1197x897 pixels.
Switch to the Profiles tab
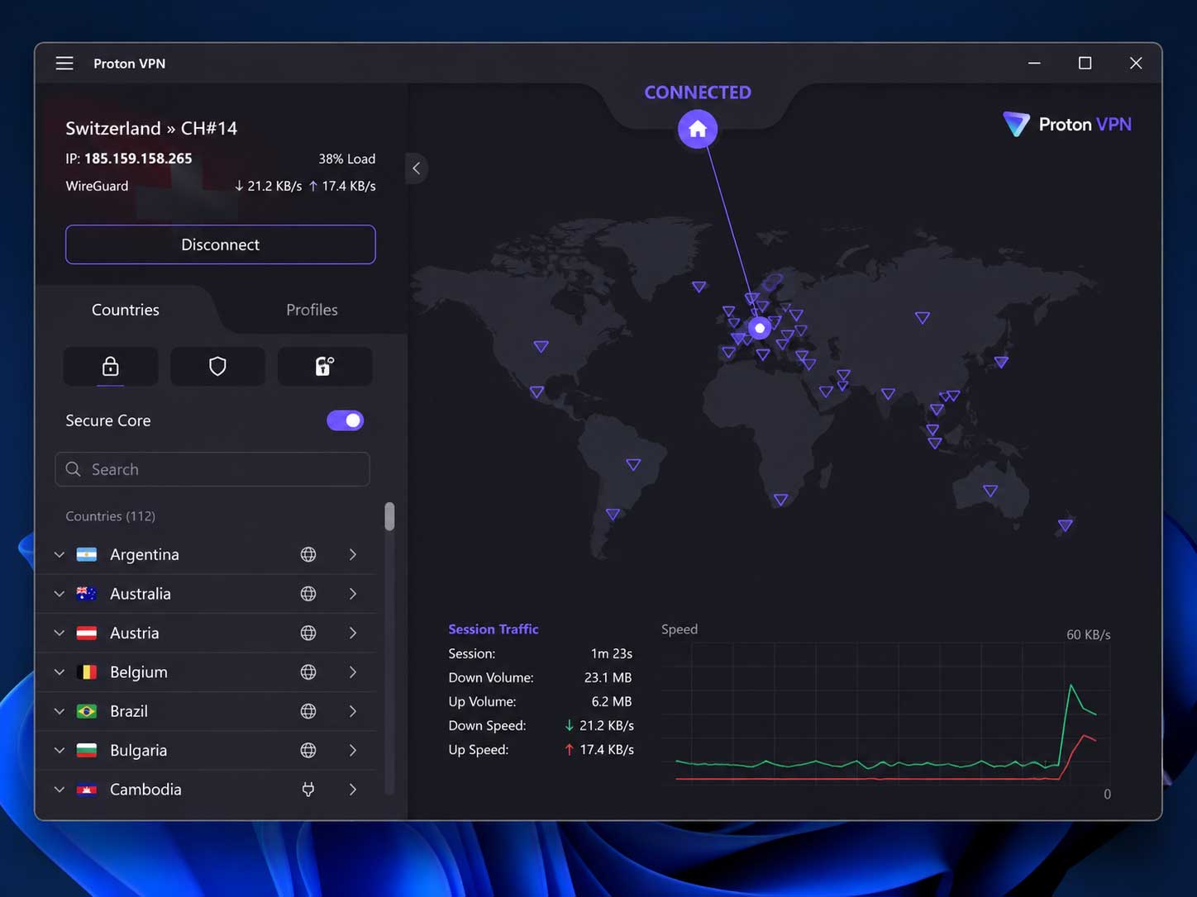312,310
